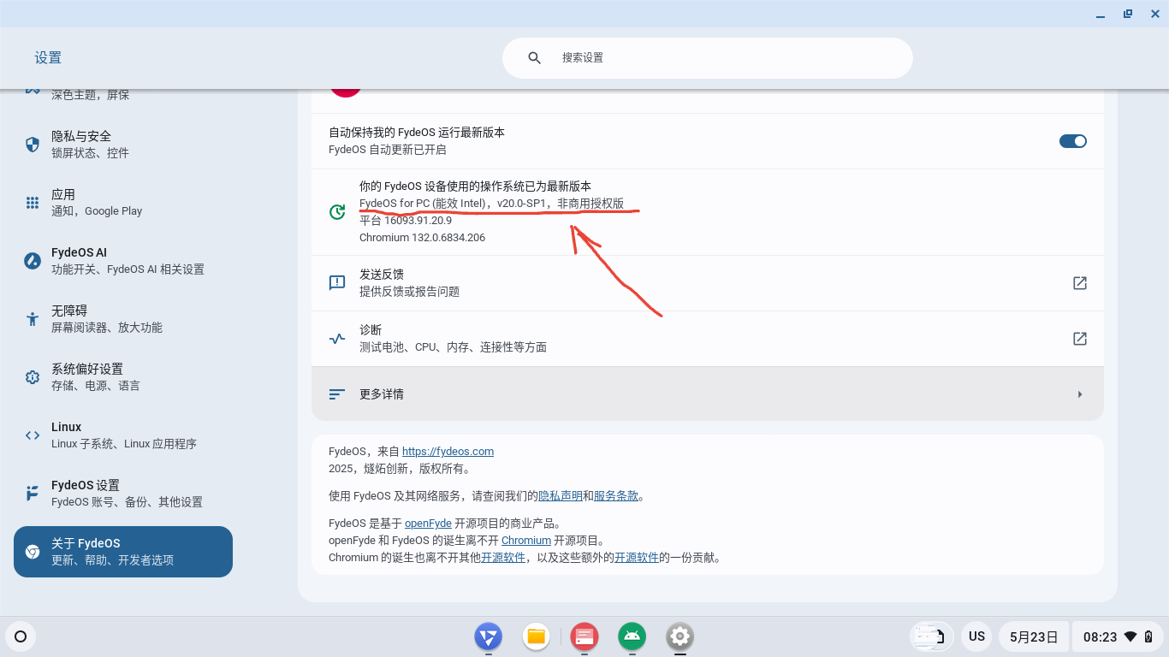Screen dimensions: 1169x657
Task: Click the search magnifier icon
Action: (535, 58)
